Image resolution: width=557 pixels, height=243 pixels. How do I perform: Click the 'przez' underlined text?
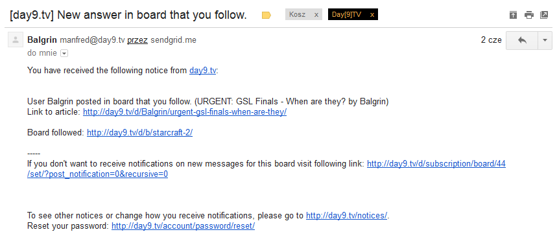pyautogui.click(x=137, y=40)
